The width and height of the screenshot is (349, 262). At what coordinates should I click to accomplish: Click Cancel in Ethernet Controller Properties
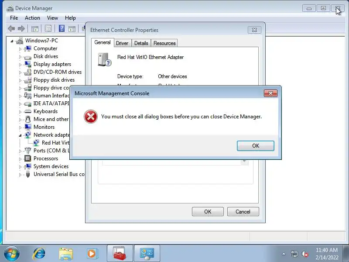(x=243, y=212)
